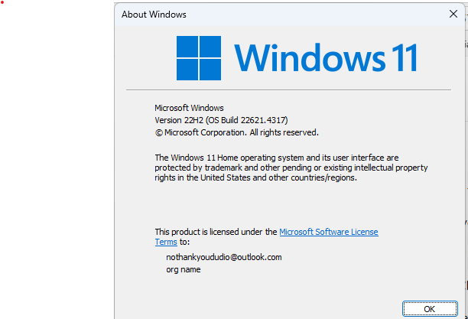Click the OK button
468x319 pixels.
tap(430, 308)
